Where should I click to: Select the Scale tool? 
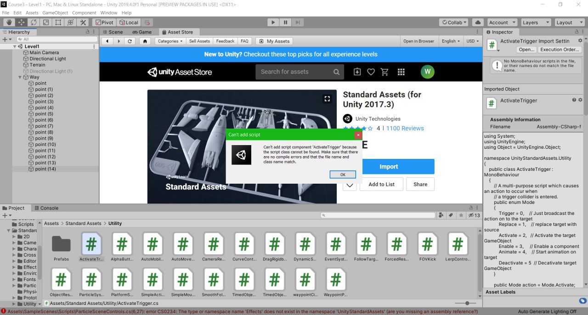[x=46, y=22]
